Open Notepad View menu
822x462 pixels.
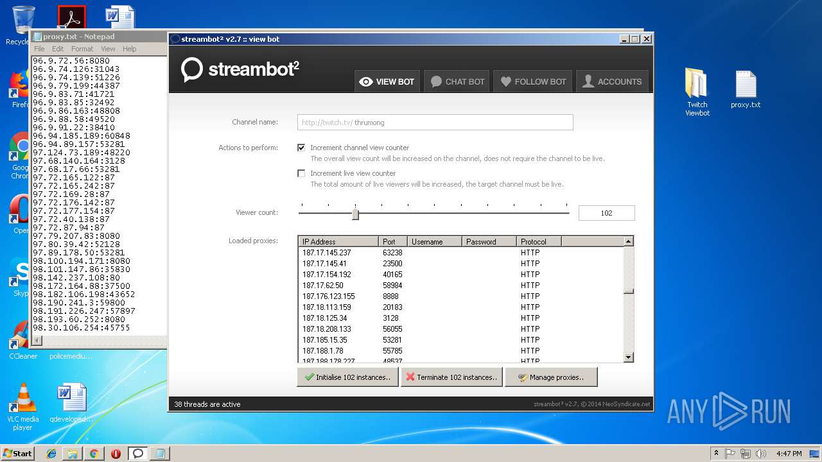108,49
